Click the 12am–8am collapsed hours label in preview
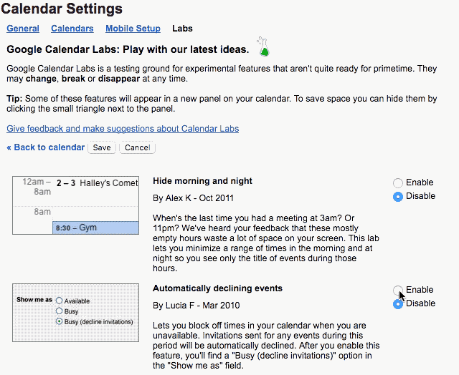459x375 pixels. click(x=36, y=187)
